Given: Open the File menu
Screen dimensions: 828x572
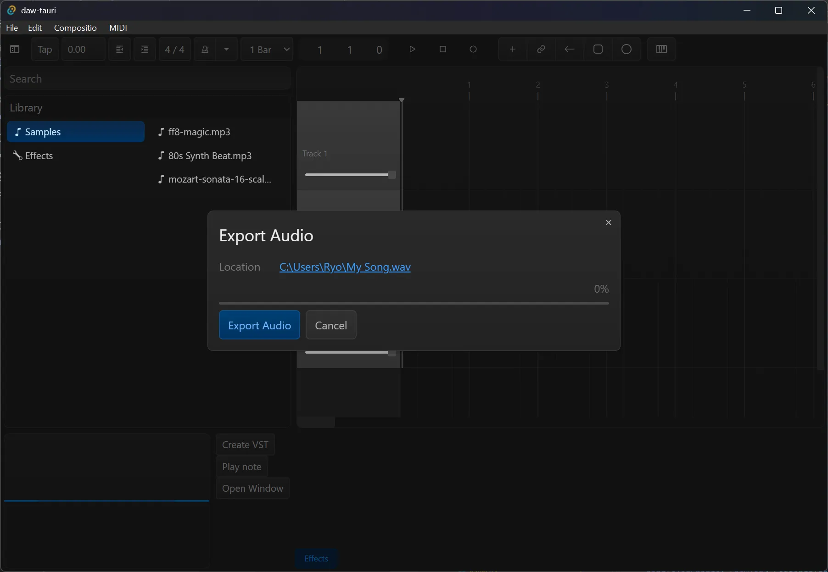Looking at the screenshot, I should [x=12, y=28].
